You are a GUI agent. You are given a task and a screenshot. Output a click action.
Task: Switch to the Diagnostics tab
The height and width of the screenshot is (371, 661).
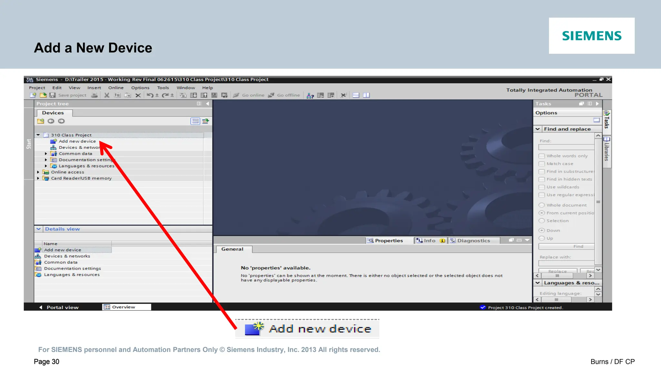click(x=473, y=240)
